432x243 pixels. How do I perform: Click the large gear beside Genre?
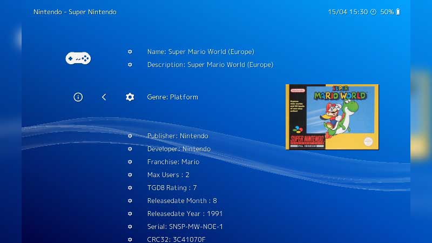tap(130, 97)
